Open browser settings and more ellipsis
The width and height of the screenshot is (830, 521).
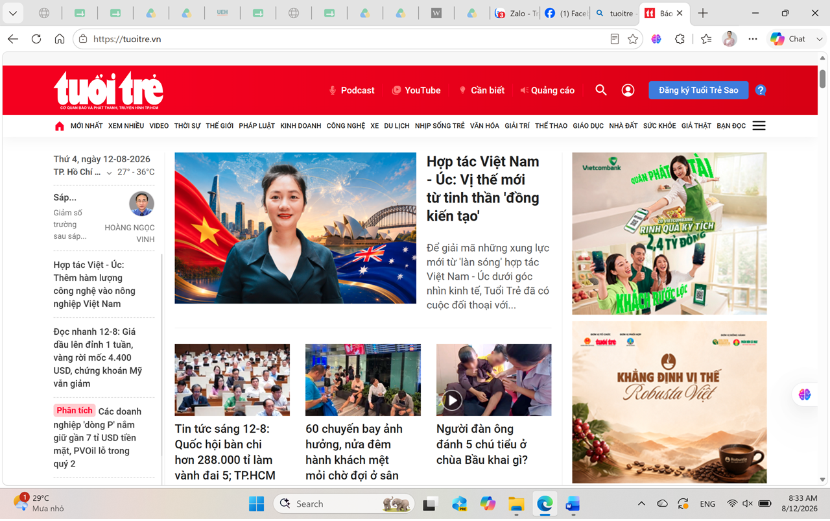(753, 39)
